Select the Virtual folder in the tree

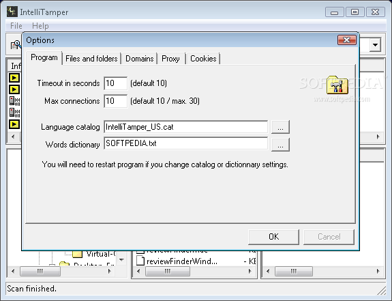point(101,254)
